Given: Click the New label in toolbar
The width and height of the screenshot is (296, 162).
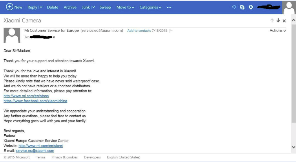Looking at the screenshot, I should tap(18, 7).
